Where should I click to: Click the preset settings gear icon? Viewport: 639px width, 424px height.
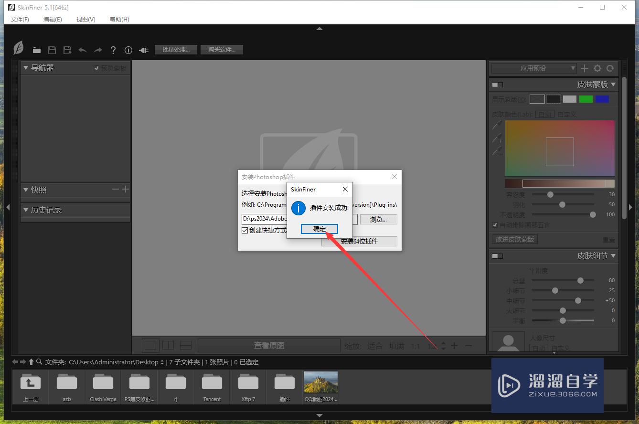point(597,68)
